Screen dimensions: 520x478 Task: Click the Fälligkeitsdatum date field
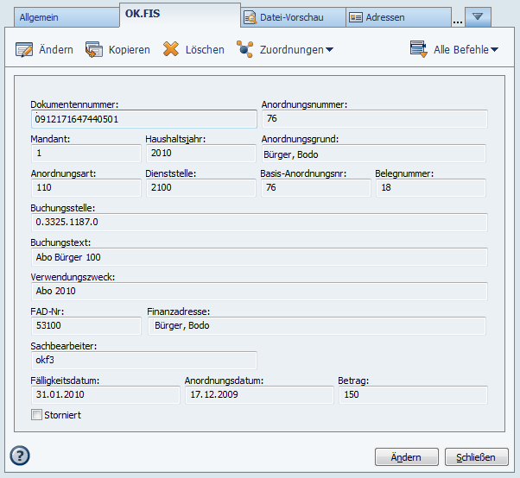[x=105, y=394]
